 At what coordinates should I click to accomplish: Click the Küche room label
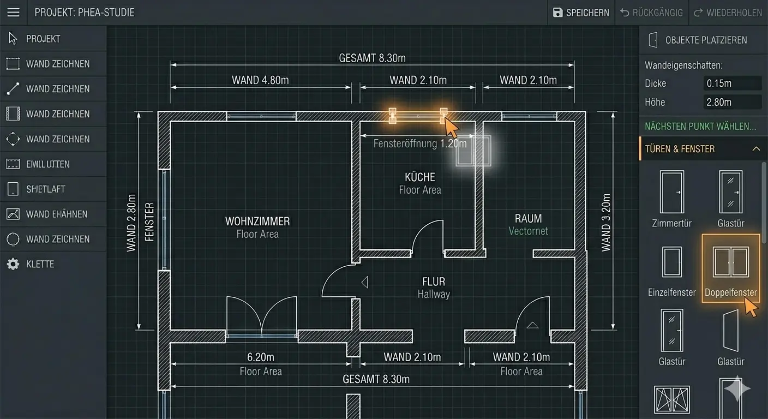420,177
